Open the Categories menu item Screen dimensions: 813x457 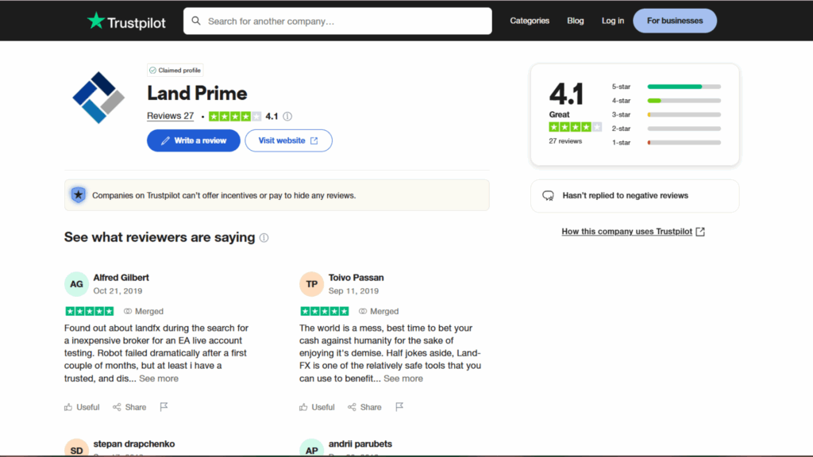[530, 21]
